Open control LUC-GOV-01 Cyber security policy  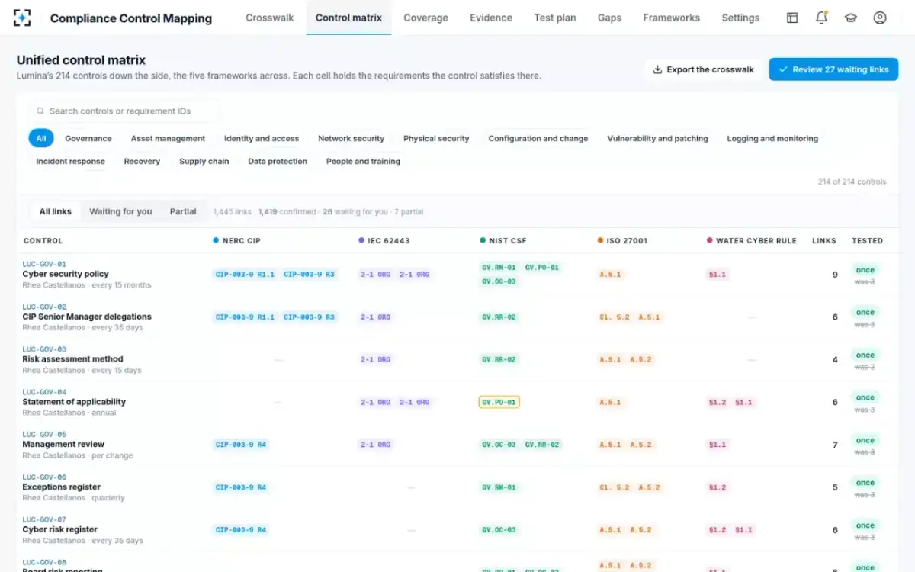pyautogui.click(x=66, y=275)
